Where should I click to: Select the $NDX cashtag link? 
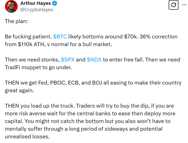pos(94,60)
